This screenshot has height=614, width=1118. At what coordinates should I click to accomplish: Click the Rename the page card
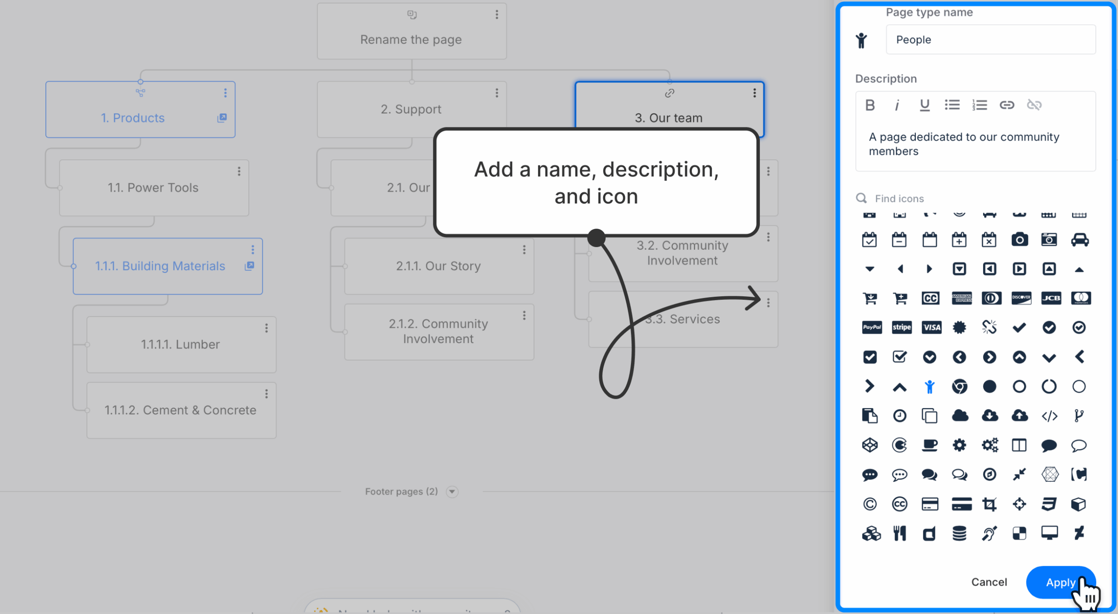(412, 31)
